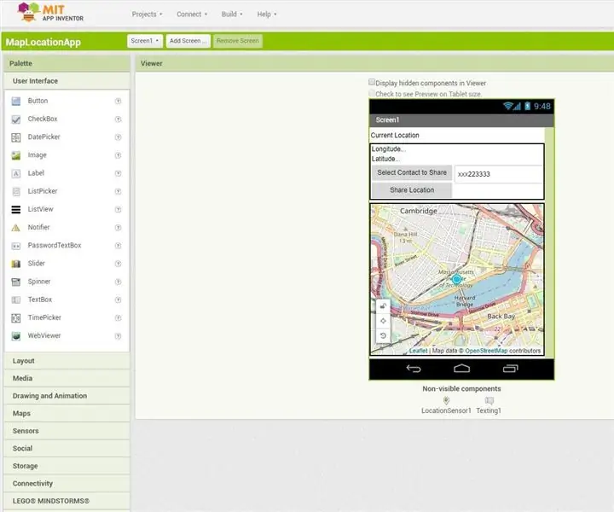
Task: Click the Add Screen button
Action: tap(188, 41)
